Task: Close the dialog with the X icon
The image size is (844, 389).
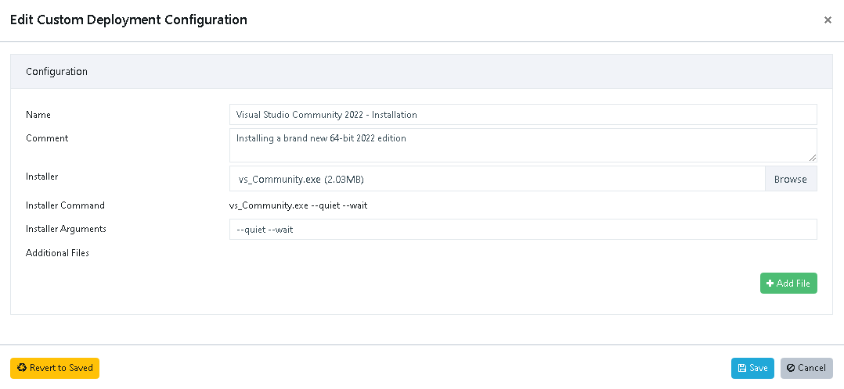Action: pos(828,20)
